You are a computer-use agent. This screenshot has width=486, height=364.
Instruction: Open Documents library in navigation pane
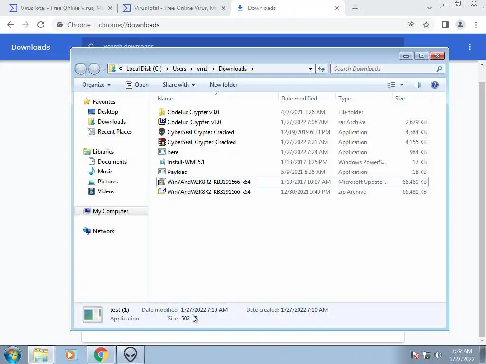(x=112, y=161)
